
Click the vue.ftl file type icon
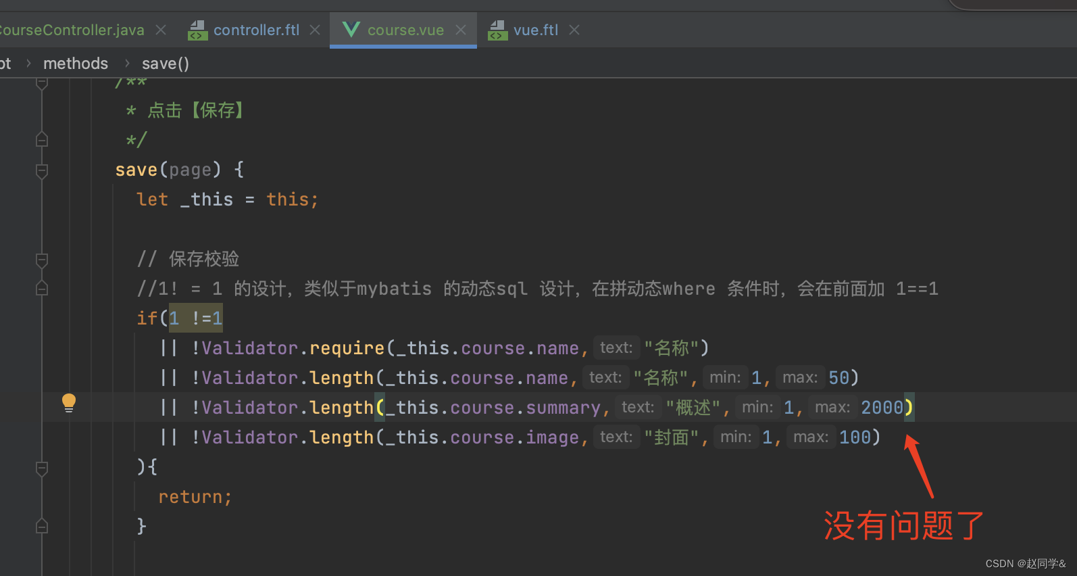[x=497, y=30]
